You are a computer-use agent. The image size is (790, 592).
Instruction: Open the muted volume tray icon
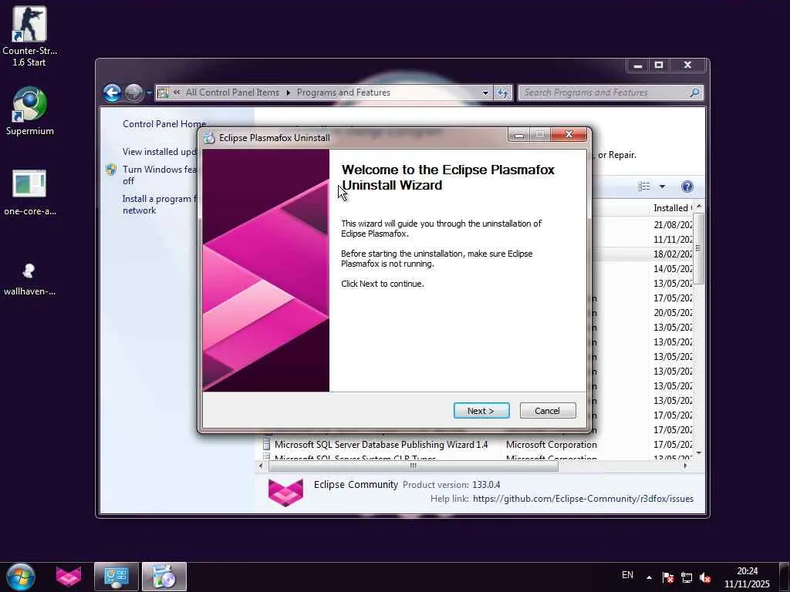tap(705, 577)
